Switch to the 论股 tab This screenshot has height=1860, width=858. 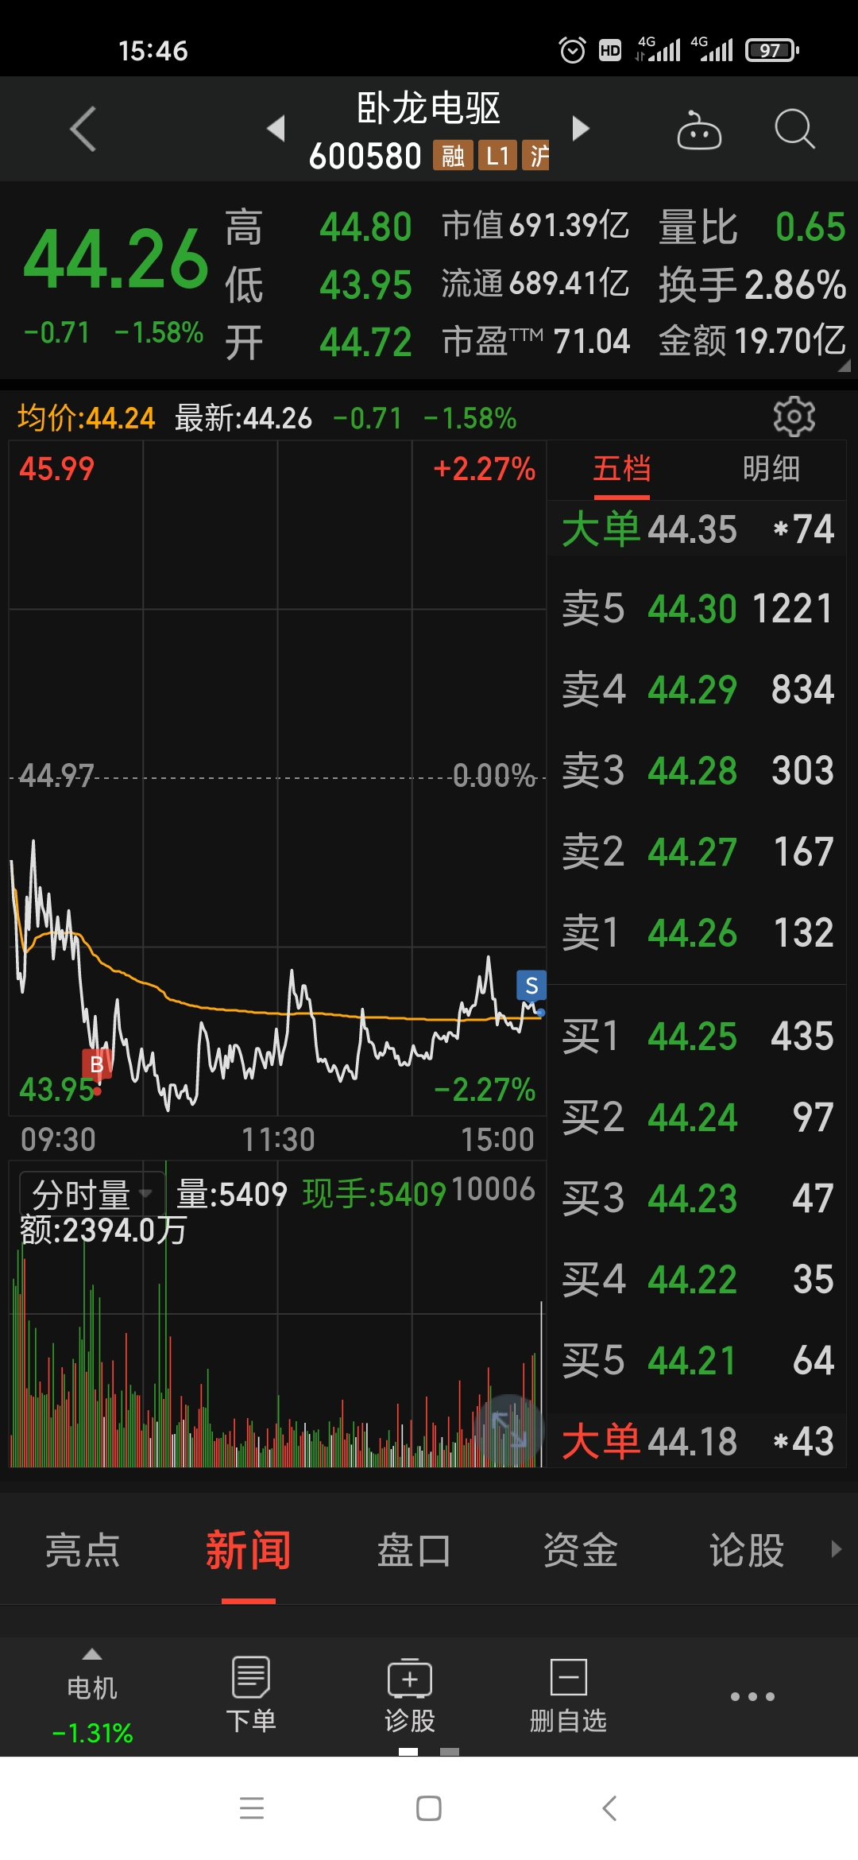coord(747,1550)
